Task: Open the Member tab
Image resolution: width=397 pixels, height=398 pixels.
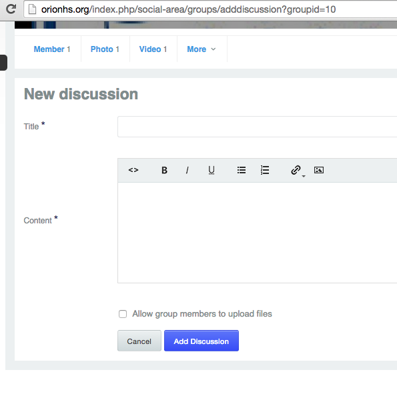Action: 52,49
